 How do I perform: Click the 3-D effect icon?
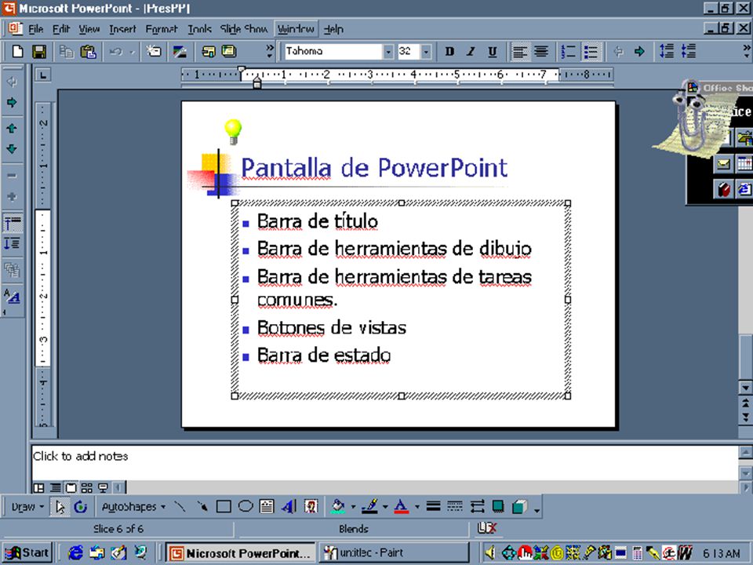519,507
